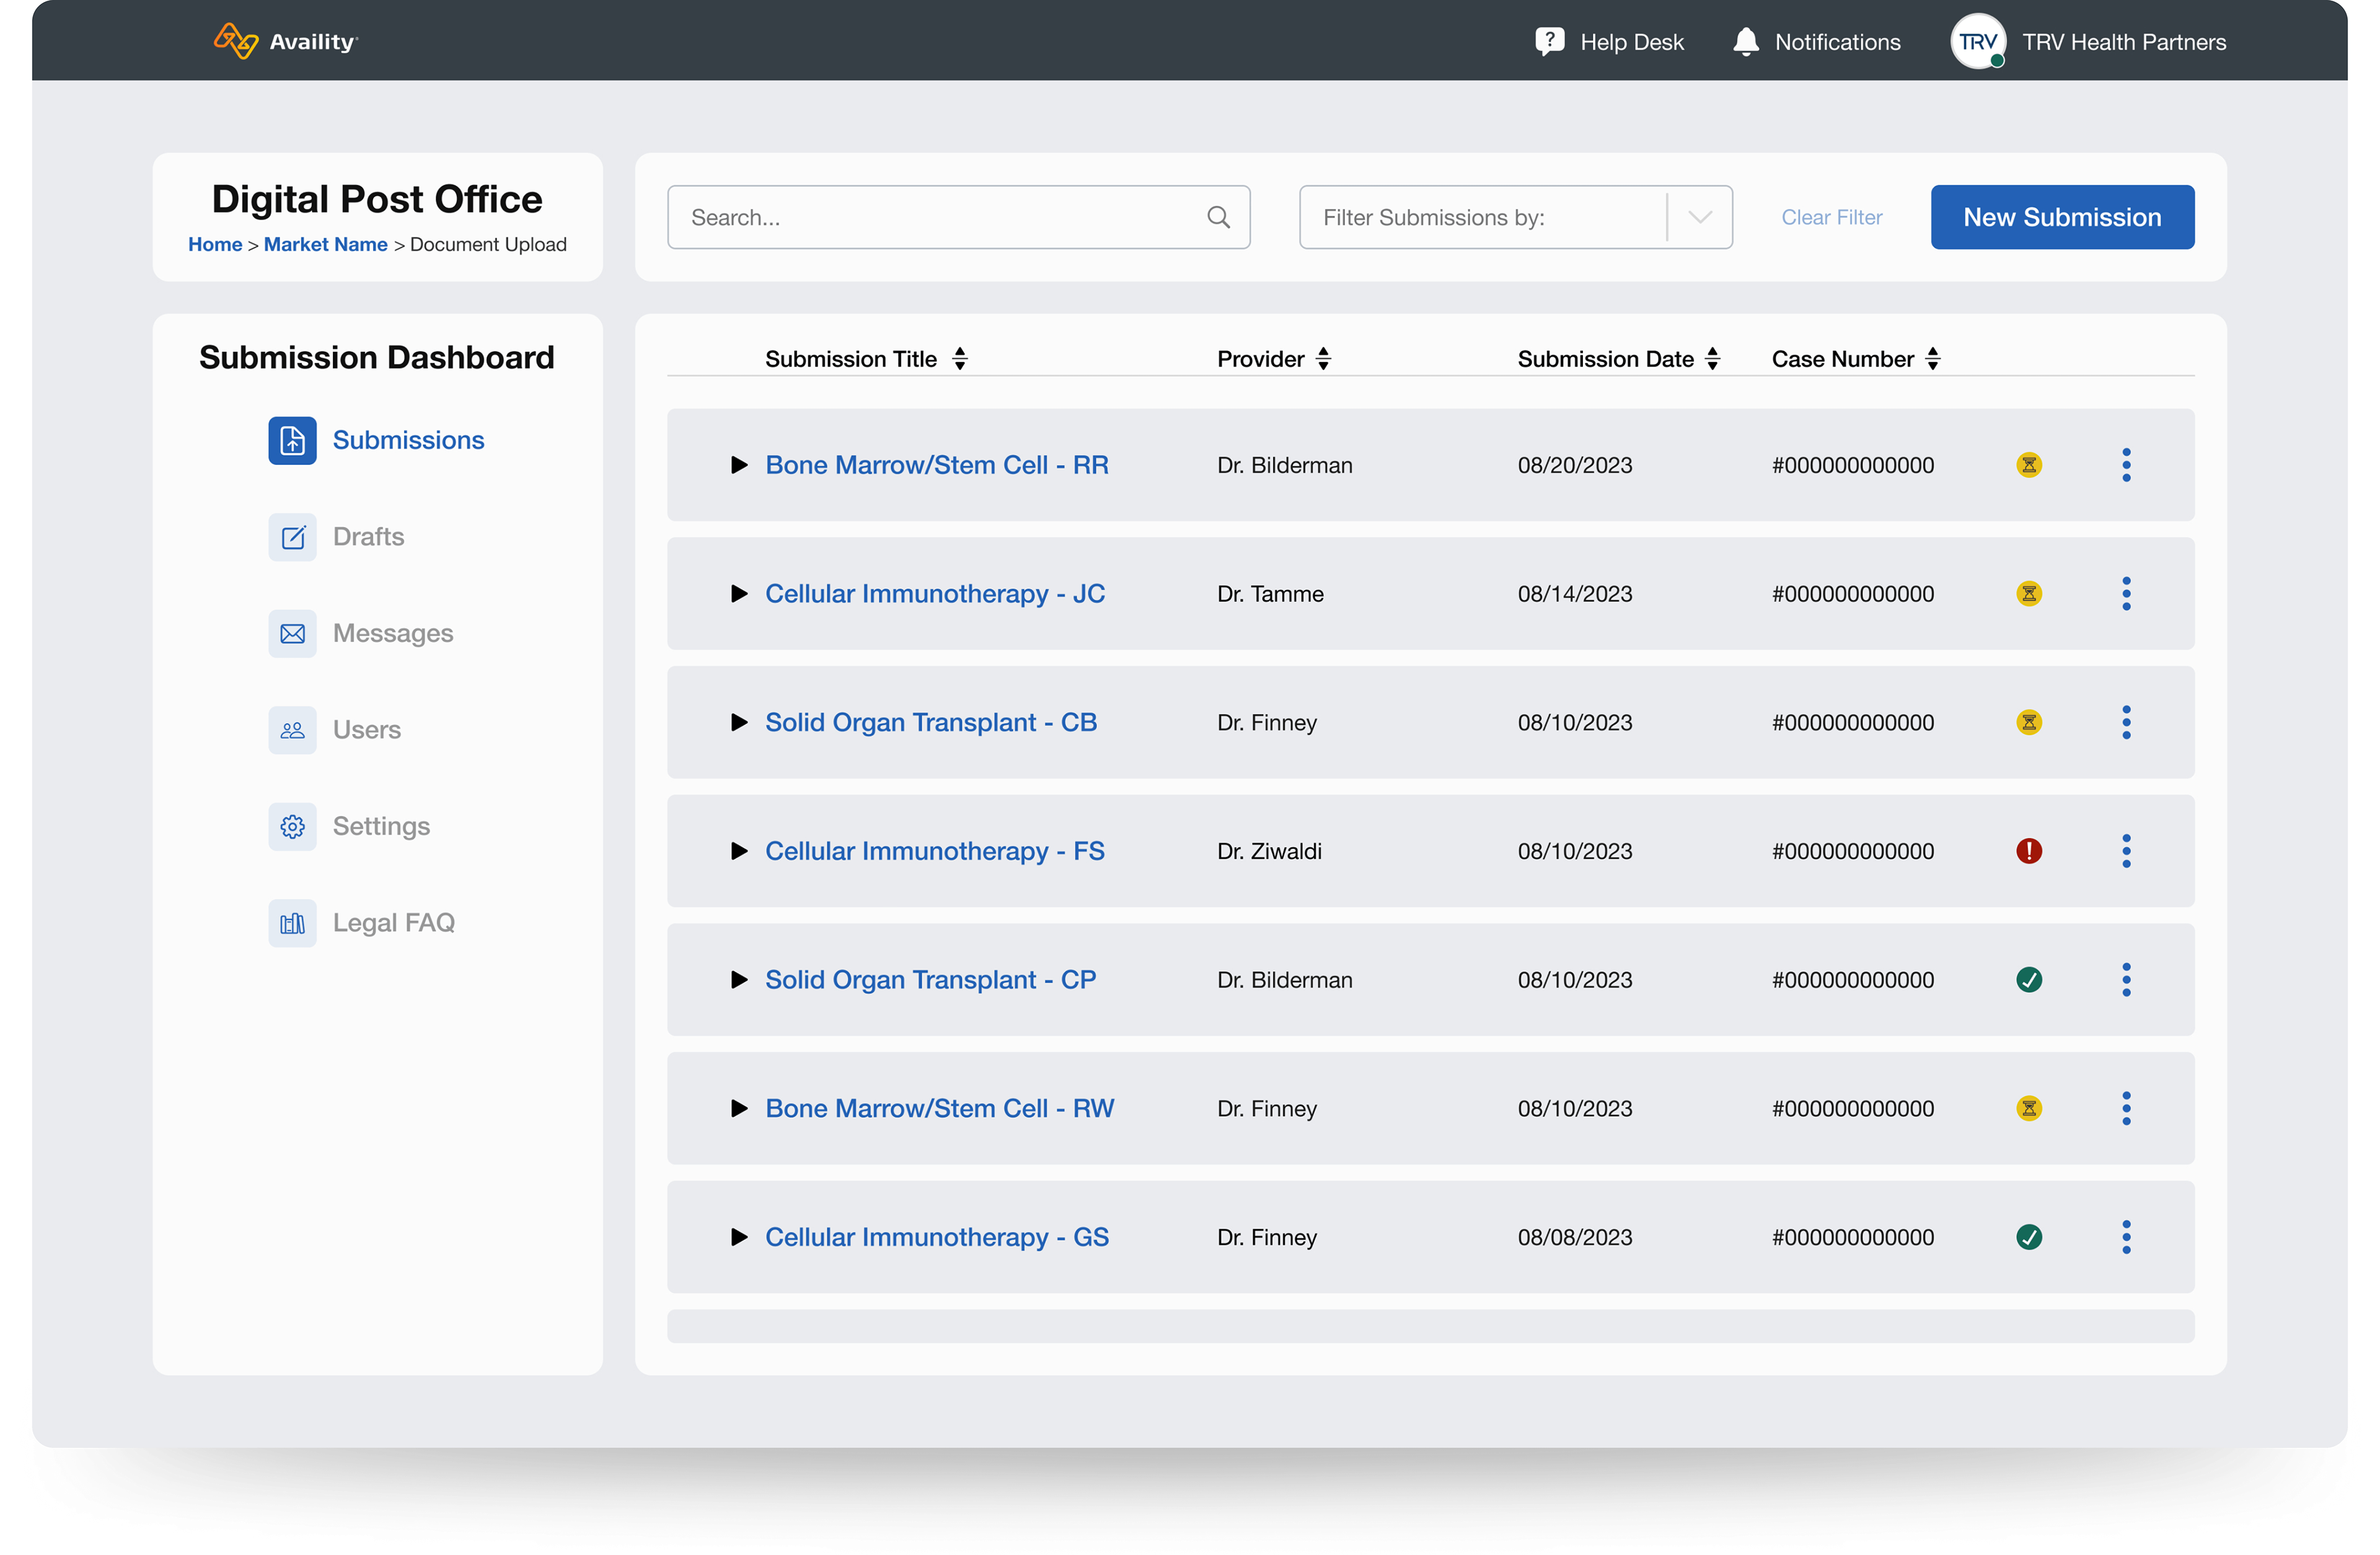The width and height of the screenshot is (2380, 1555).
Task: Click the Notifications bell icon
Action: click(1745, 41)
